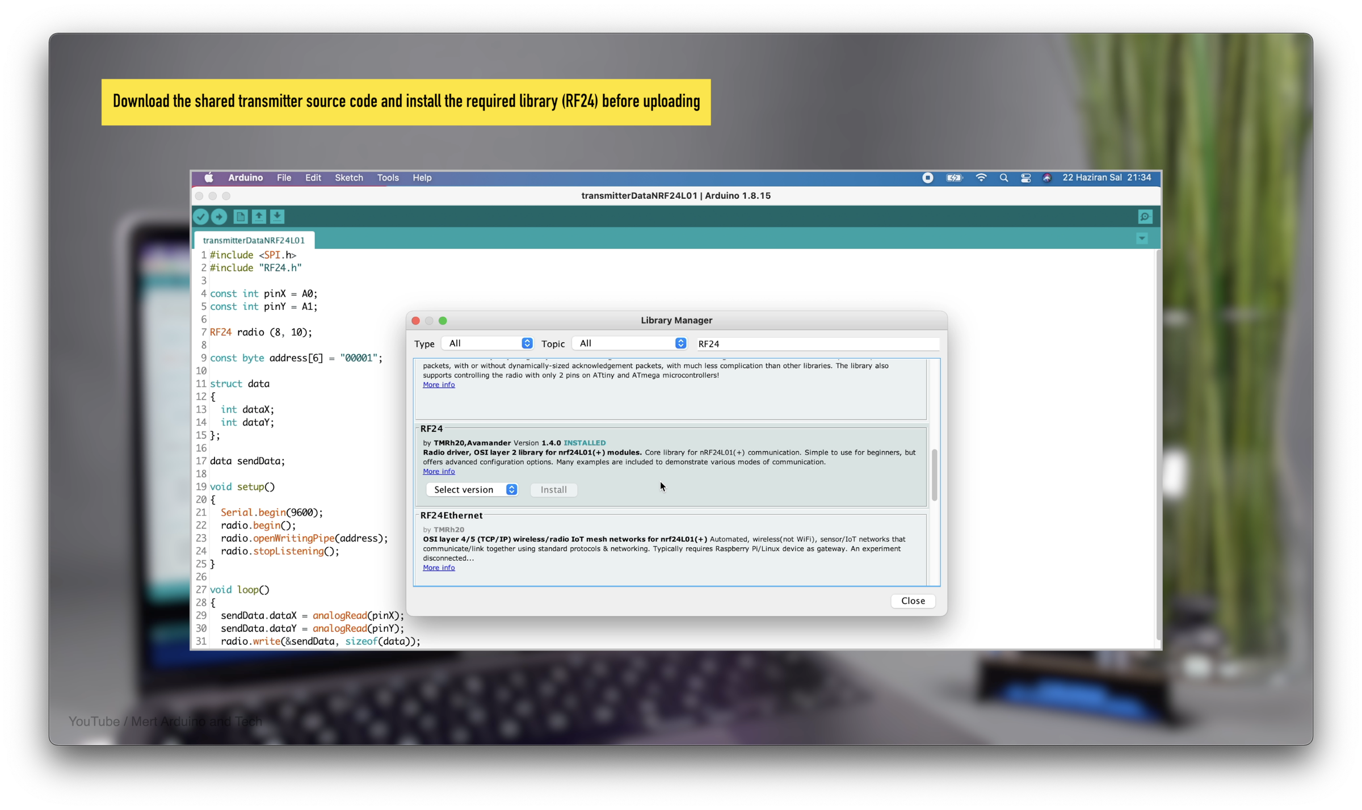Viewport: 1362px width, 810px height.
Task: Click the New sketch icon
Action: point(240,216)
